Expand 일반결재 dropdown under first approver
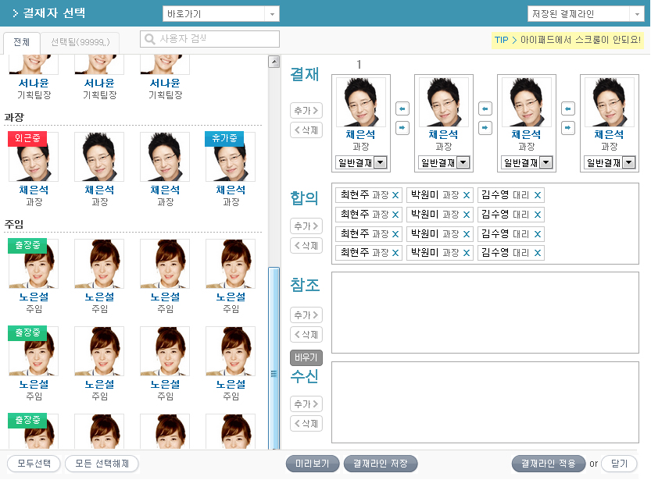The image size is (651, 480). pos(380,162)
